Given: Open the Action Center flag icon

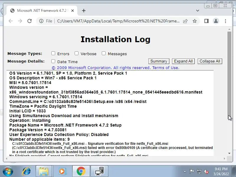Looking at the screenshot, I should [x=192, y=171].
